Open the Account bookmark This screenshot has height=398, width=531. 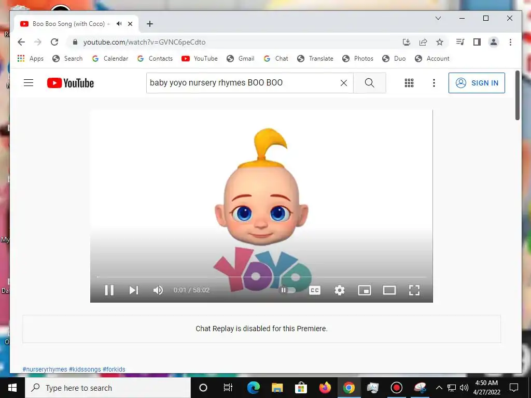tap(432, 58)
